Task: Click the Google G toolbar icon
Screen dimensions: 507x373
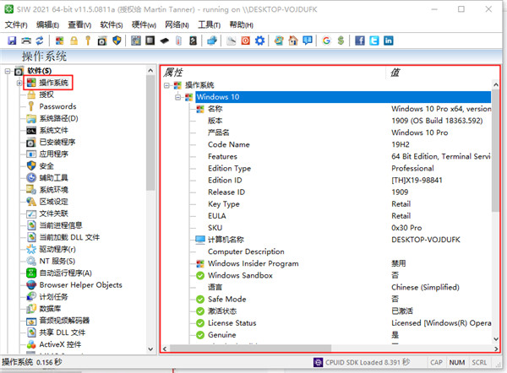Action: click(326, 41)
